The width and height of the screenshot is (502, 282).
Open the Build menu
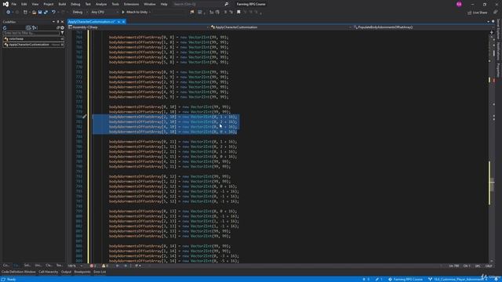click(x=62, y=4)
